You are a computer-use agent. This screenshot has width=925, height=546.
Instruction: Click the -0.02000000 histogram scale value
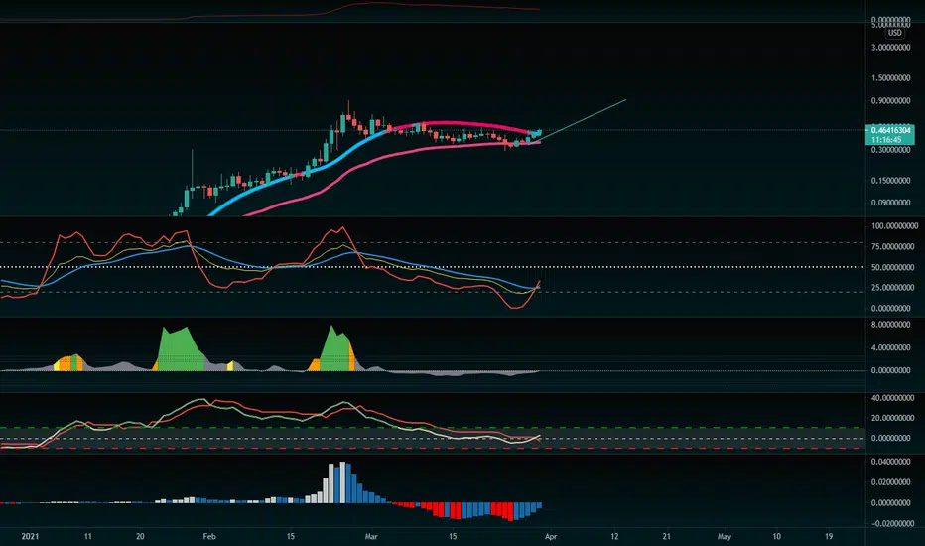click(x=891, y=524)
